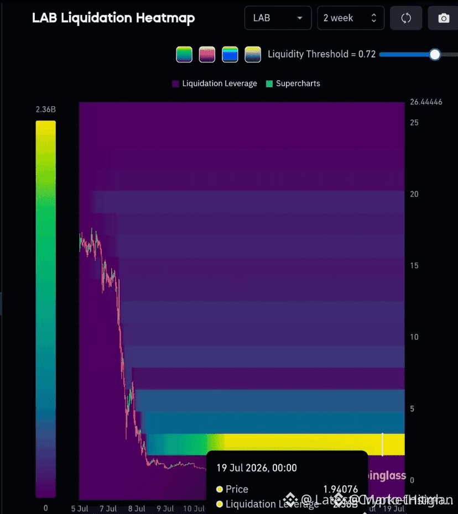The height and width of the screenshot is (514, 458).
Task: Click the 26.44446 price axis label
Action: coord(426,102)
